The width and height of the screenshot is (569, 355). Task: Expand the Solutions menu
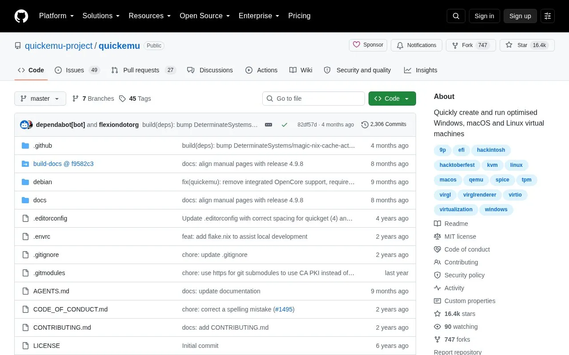pos(101,16)
